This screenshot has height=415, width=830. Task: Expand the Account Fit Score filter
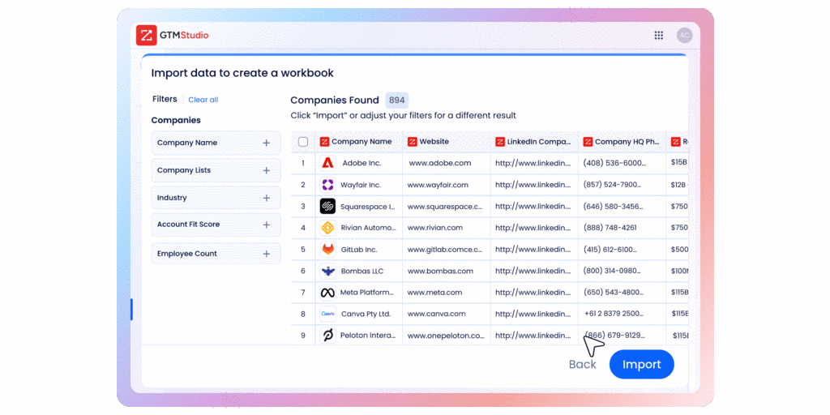(x=266, y=225)
